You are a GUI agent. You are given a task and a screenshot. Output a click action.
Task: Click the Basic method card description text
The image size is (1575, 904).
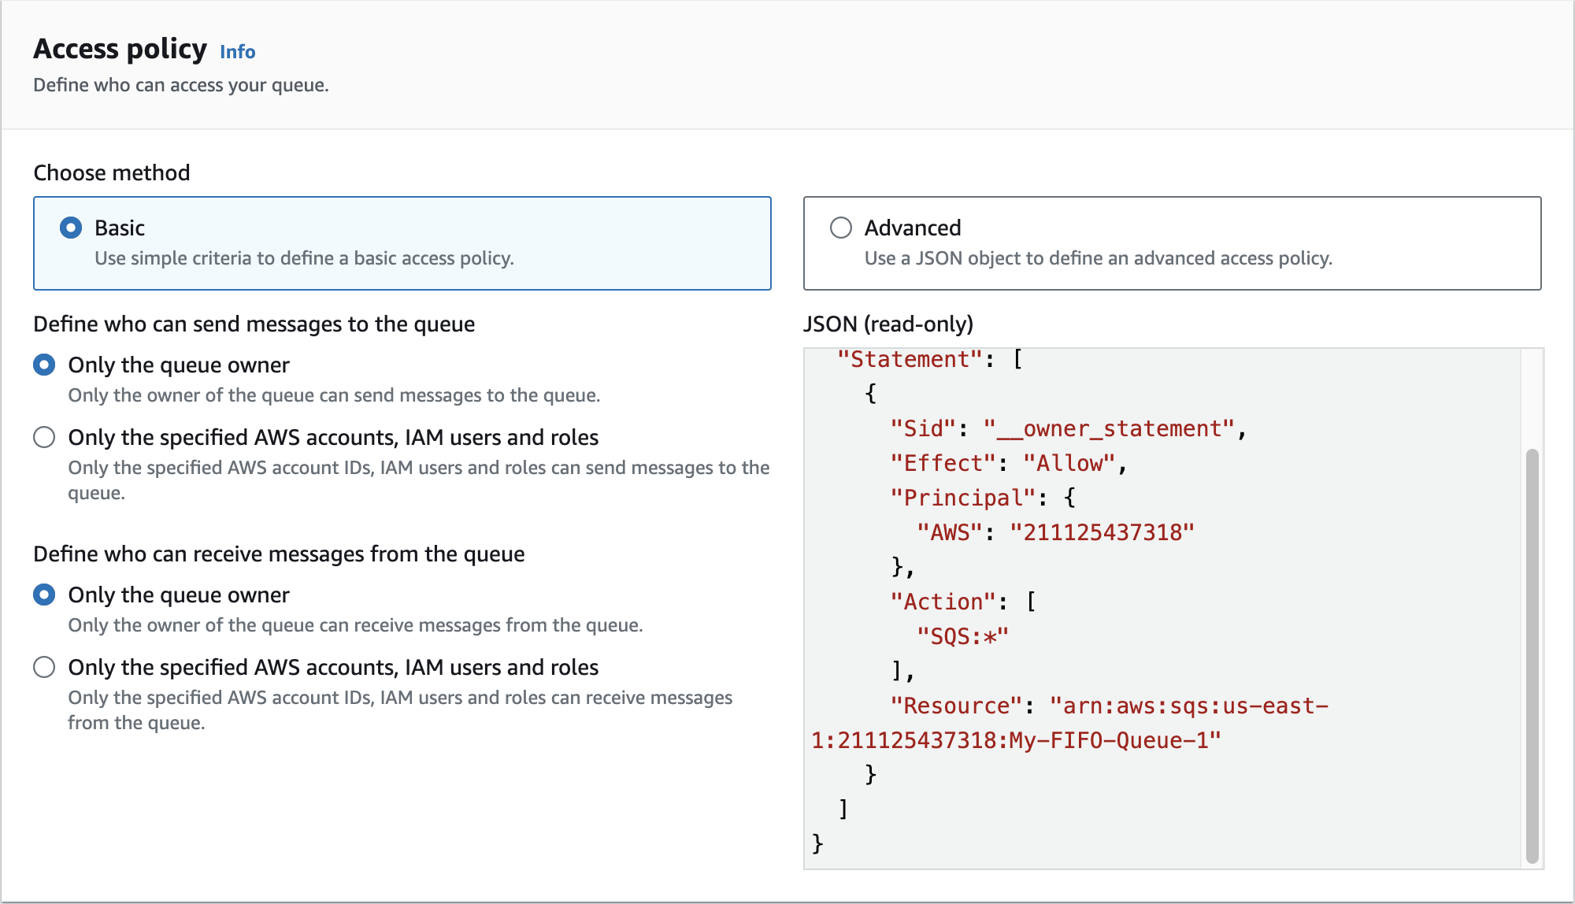click(304, 258)
